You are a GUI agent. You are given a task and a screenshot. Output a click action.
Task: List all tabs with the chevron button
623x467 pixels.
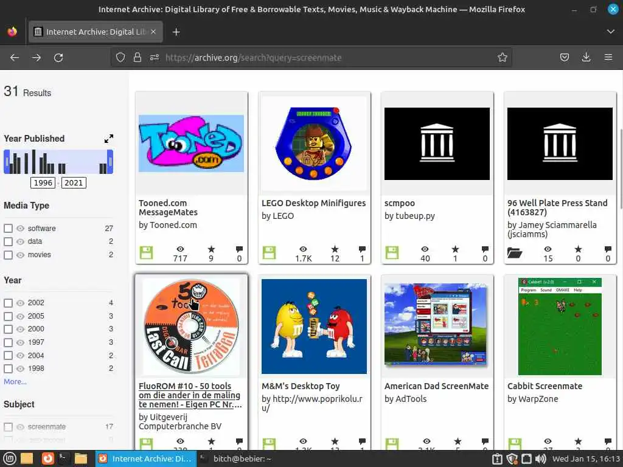click(x=611, y=32)
